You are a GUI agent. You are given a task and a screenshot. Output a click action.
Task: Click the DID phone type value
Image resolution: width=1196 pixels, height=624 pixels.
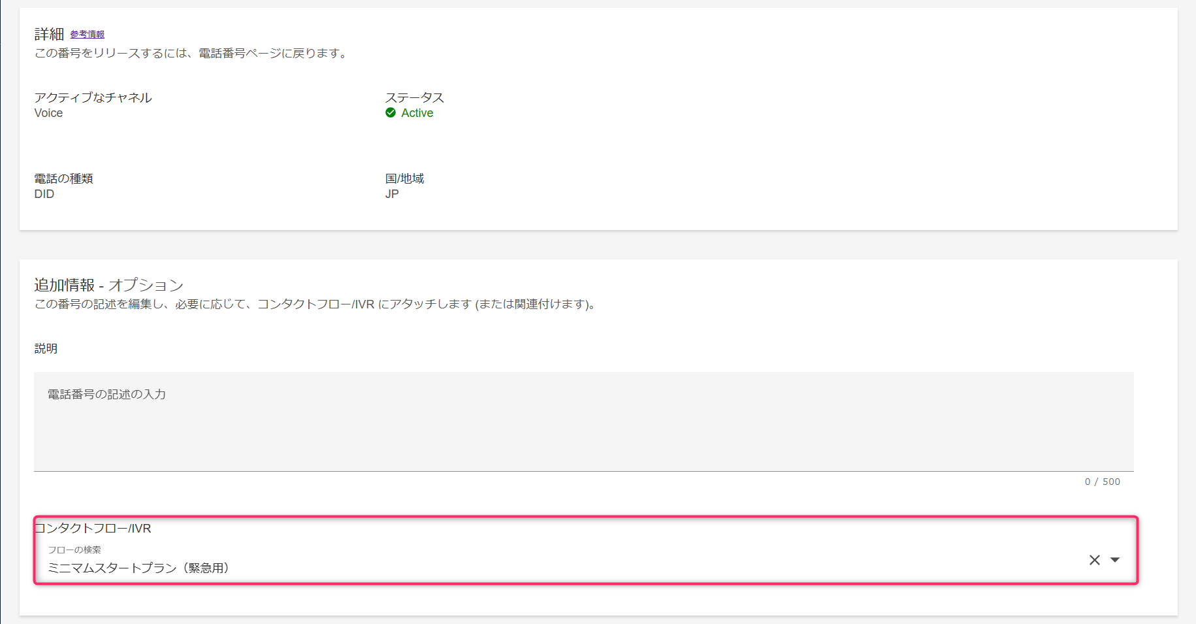44,194
